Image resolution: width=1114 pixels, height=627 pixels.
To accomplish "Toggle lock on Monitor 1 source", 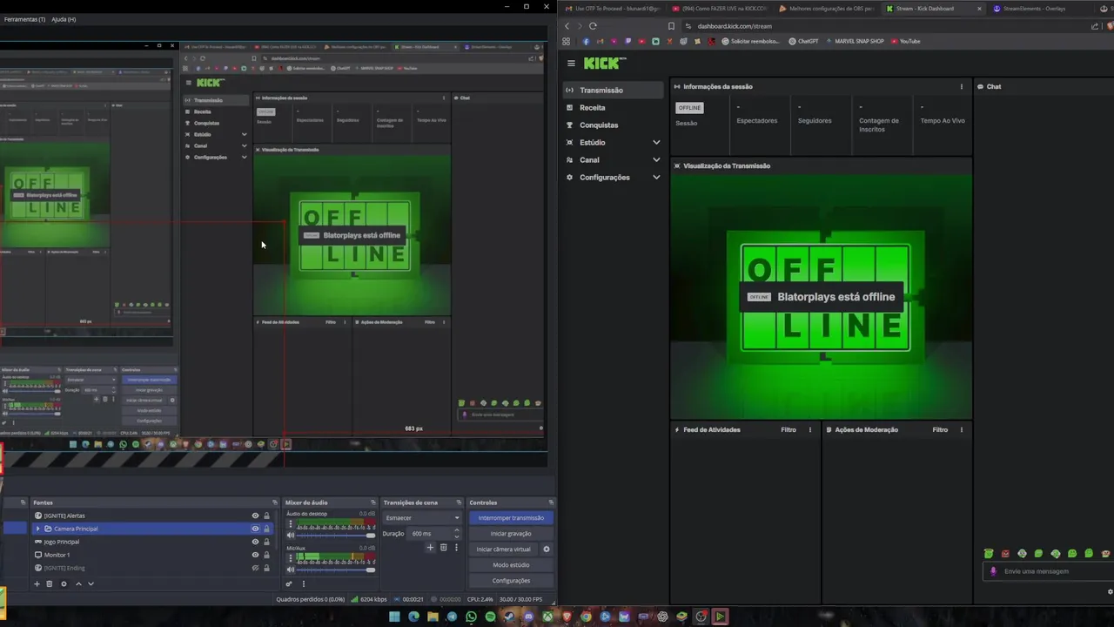I will click(266, 555).
